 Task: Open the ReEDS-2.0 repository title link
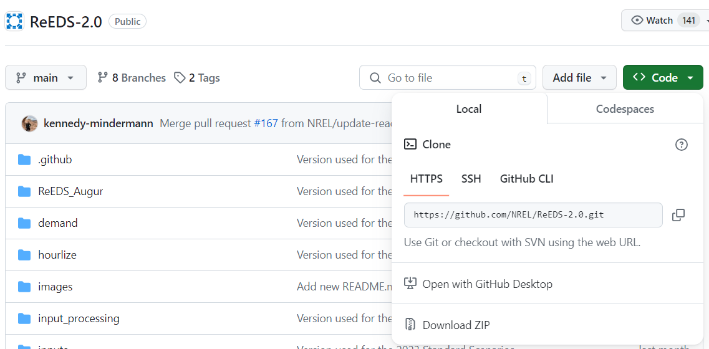[x=66, y=22]
